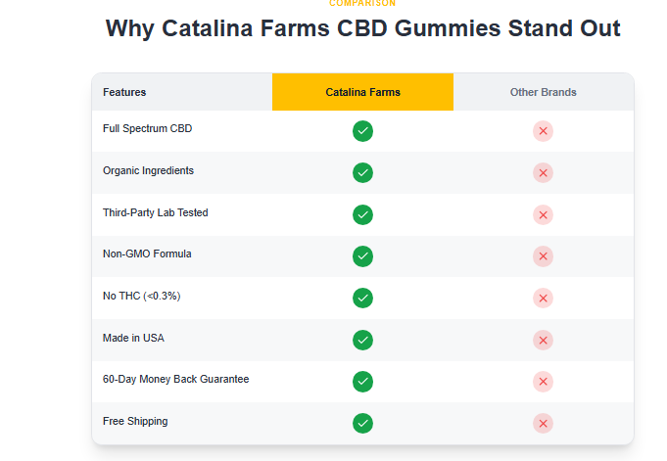
Task: Click red X for Organic Ingredients
Action: tap(543, 172)
